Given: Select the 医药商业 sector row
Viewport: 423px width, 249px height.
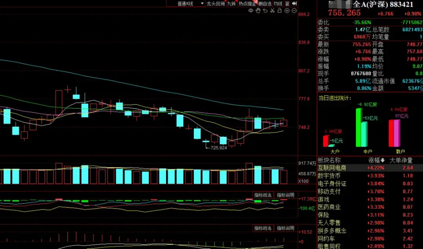Looking at the screenshot, I should pyautogui.click(x=370, y=207).
